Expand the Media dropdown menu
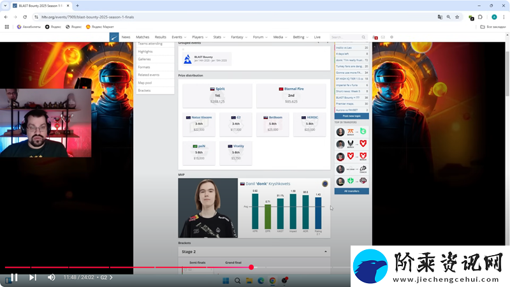The height and width of the screenshot is (287, 510). tap(280, 37)
